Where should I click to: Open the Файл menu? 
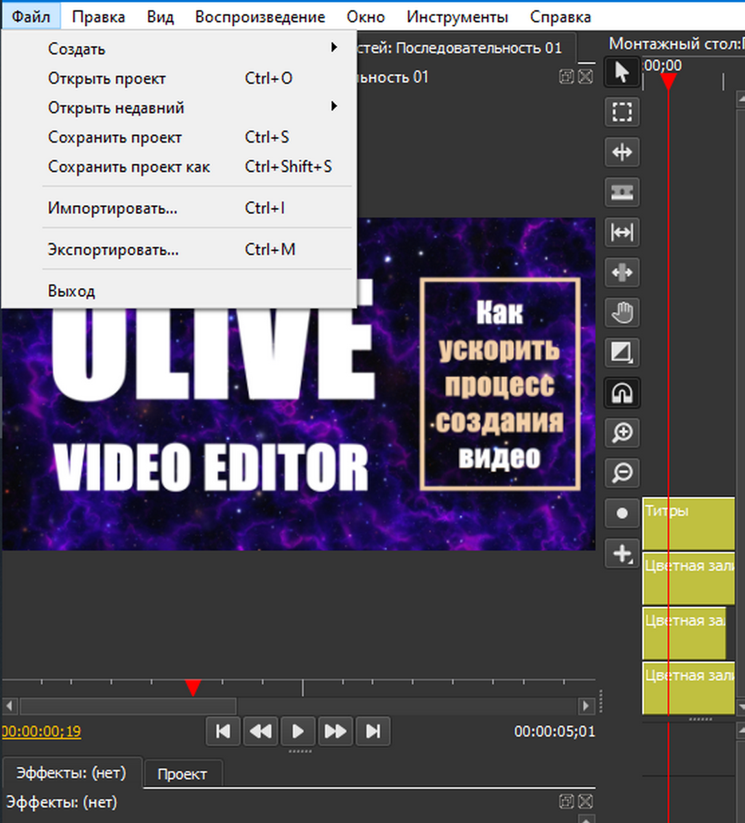pos(31,16)
